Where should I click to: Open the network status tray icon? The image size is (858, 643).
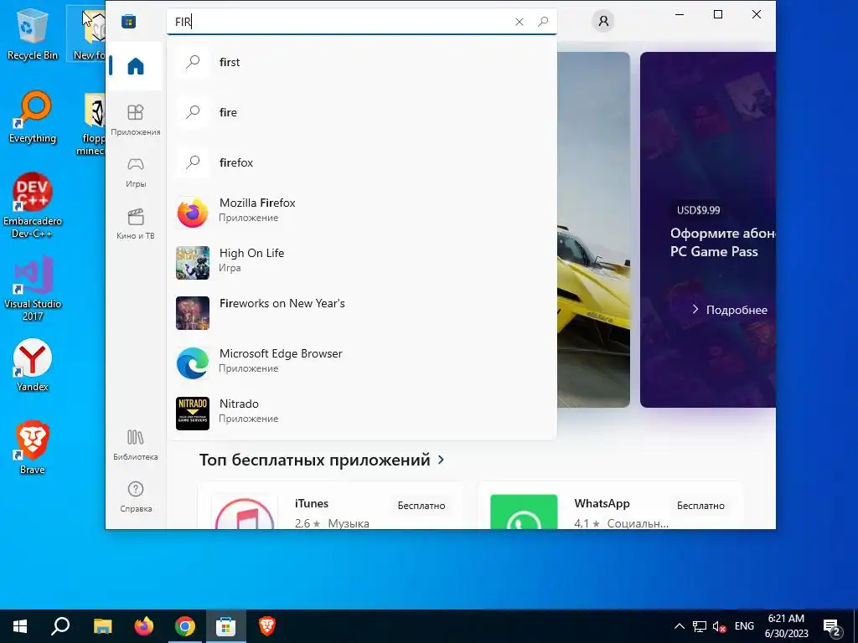click(700, 626)
